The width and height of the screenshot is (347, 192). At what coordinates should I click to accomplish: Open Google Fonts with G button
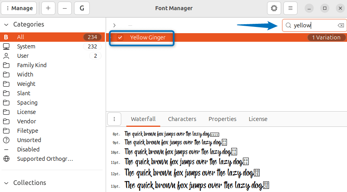[82, 8]
